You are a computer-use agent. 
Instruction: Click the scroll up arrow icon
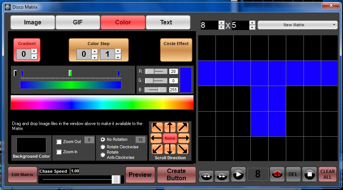coord(170,128)
